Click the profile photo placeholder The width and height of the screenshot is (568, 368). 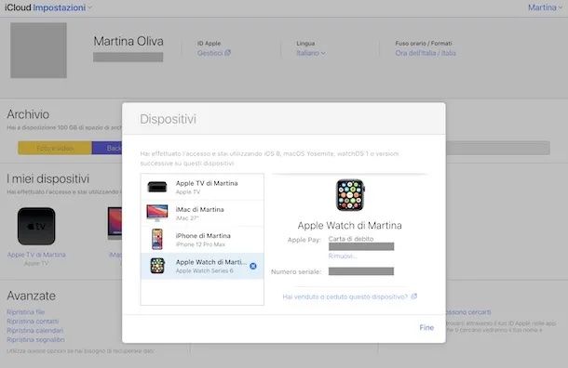pyautogui.click(x=38, y=50)
